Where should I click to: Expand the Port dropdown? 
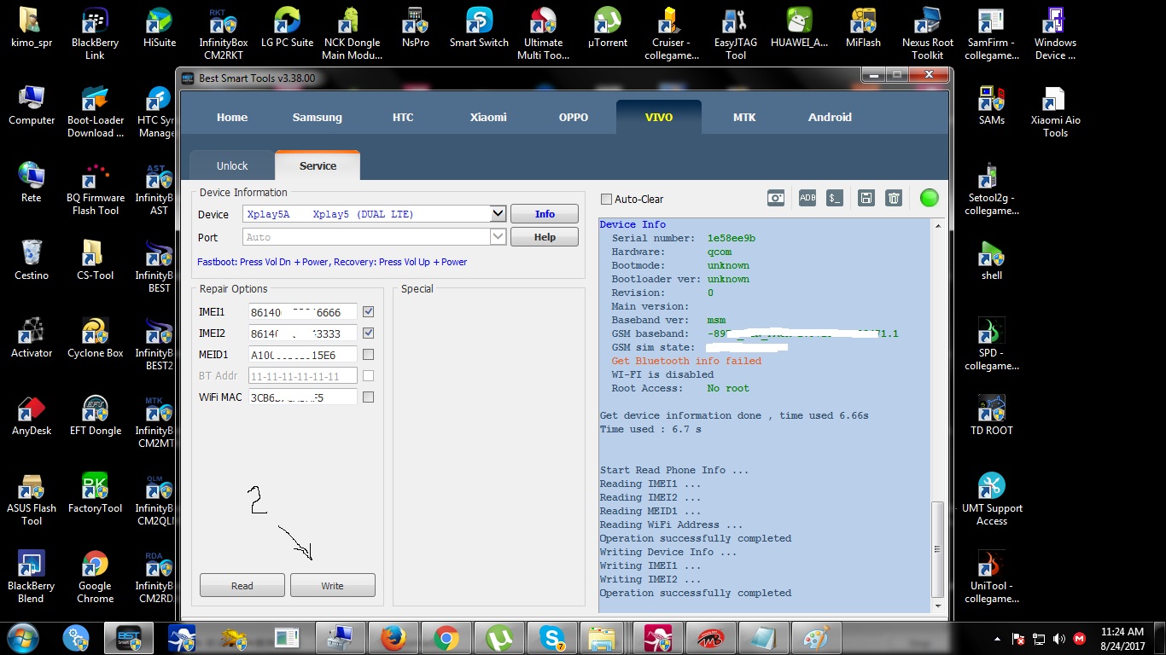498,237
